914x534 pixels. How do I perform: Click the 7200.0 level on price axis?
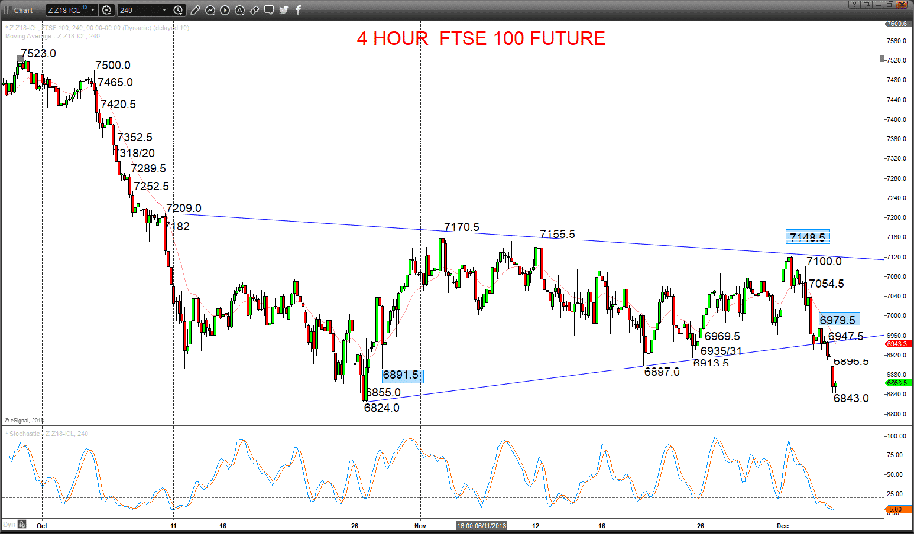897,217
